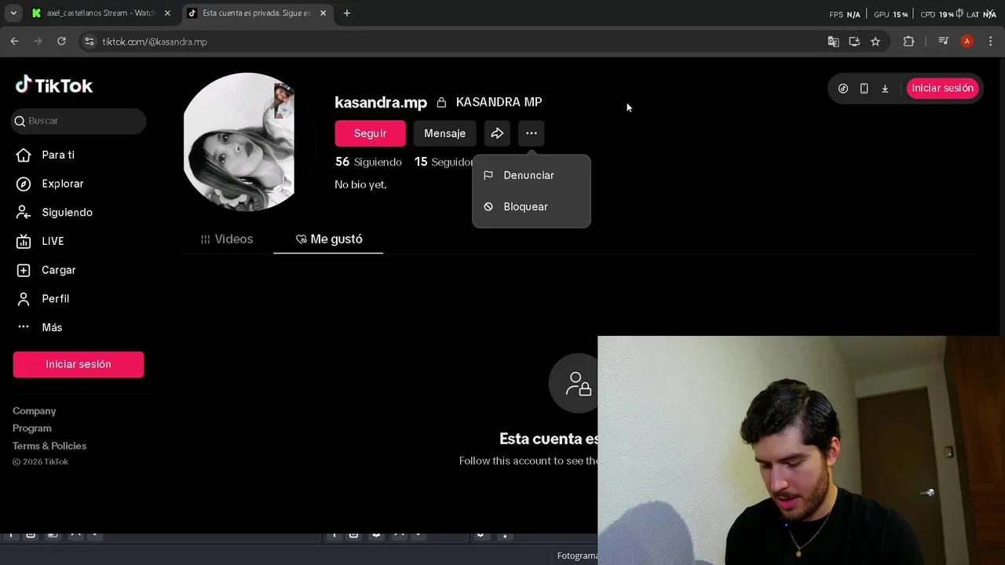Screen dimensions: 1005x565
Task: Click the private account lock-person icon
Action: click(578, 384)
